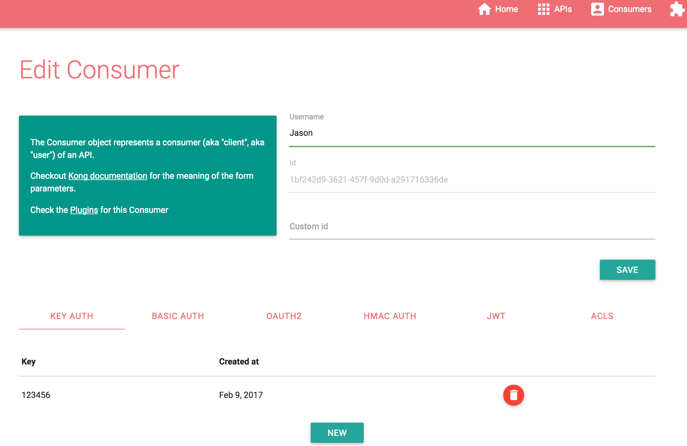Click the Consumers person icon

tap(597, 9)
